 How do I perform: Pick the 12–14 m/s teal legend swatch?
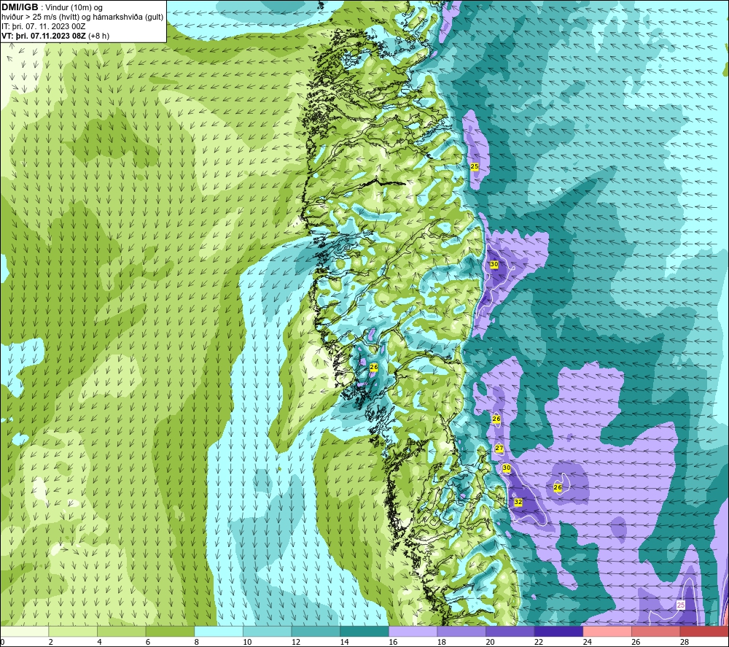(316, 631)
